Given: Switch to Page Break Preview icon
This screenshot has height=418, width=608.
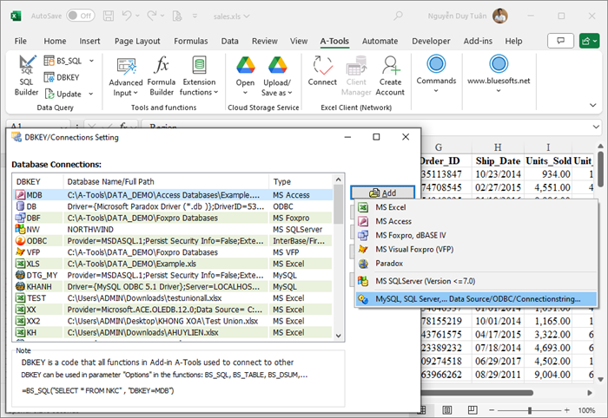Looking at the screenshot, I should 473,410.
